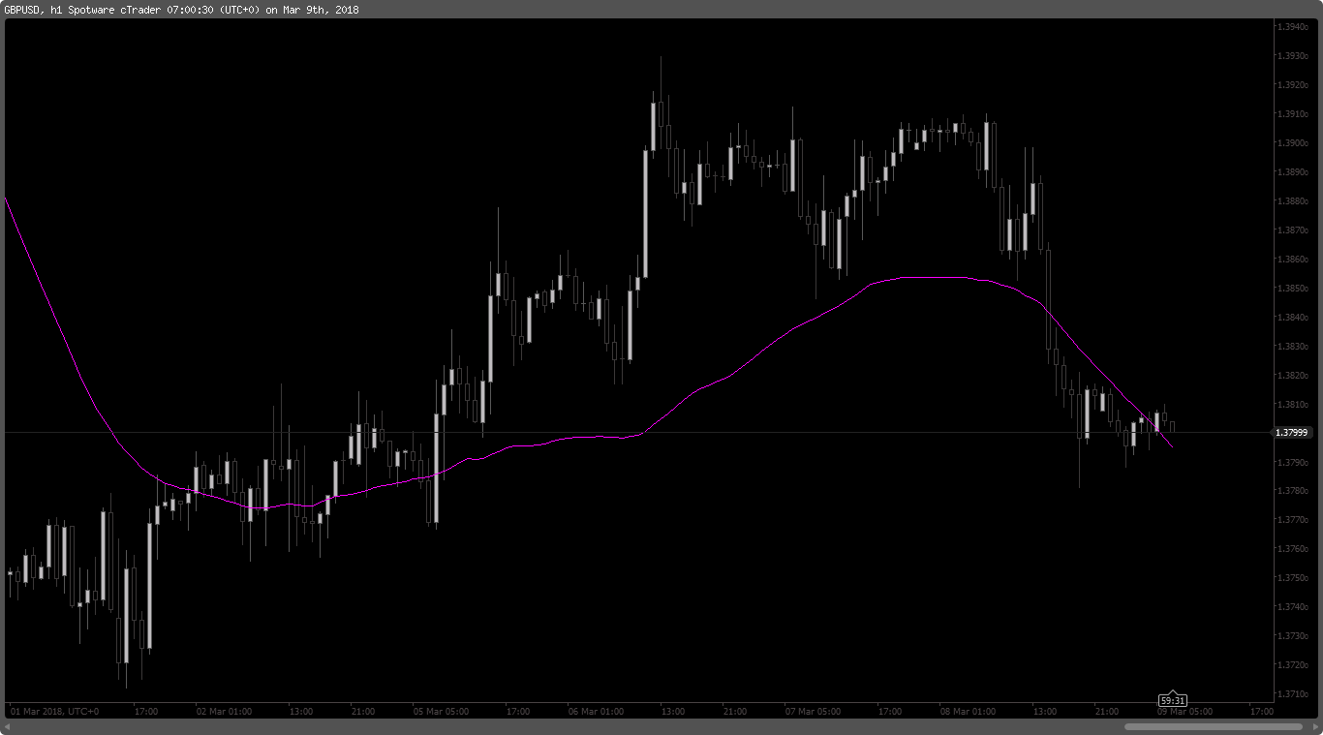This screenshot has width=1323, height=735.
Task: Click the left arrow of the horizontal scrollbar
Action: coord(9,726)
